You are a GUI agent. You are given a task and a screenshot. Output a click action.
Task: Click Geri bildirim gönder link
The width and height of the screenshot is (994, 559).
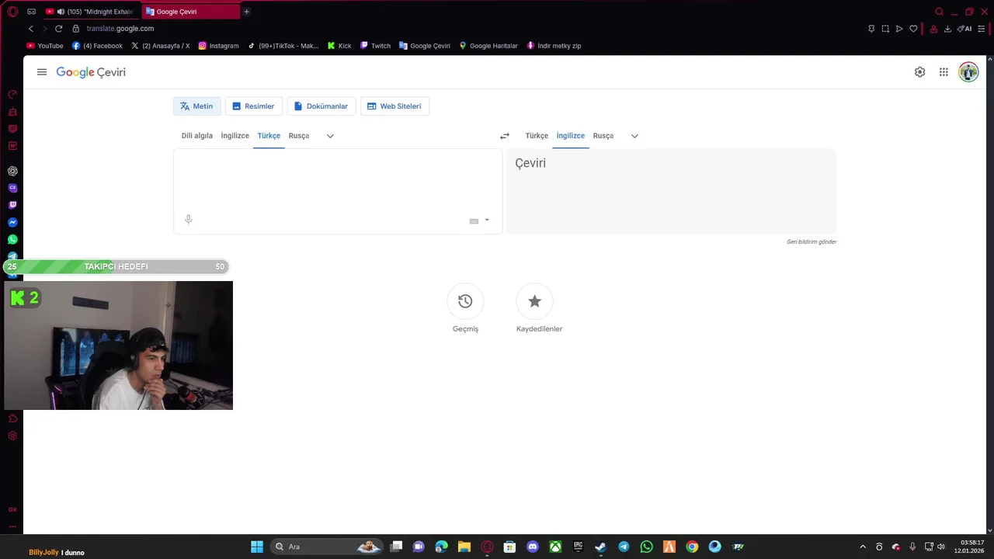click(812, 241)
